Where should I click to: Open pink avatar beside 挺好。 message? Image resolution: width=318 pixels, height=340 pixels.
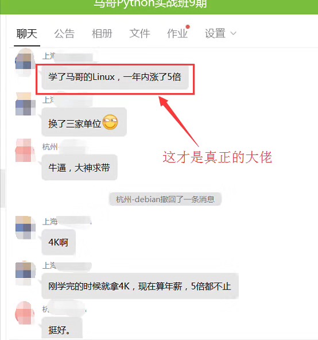point(26,313)
